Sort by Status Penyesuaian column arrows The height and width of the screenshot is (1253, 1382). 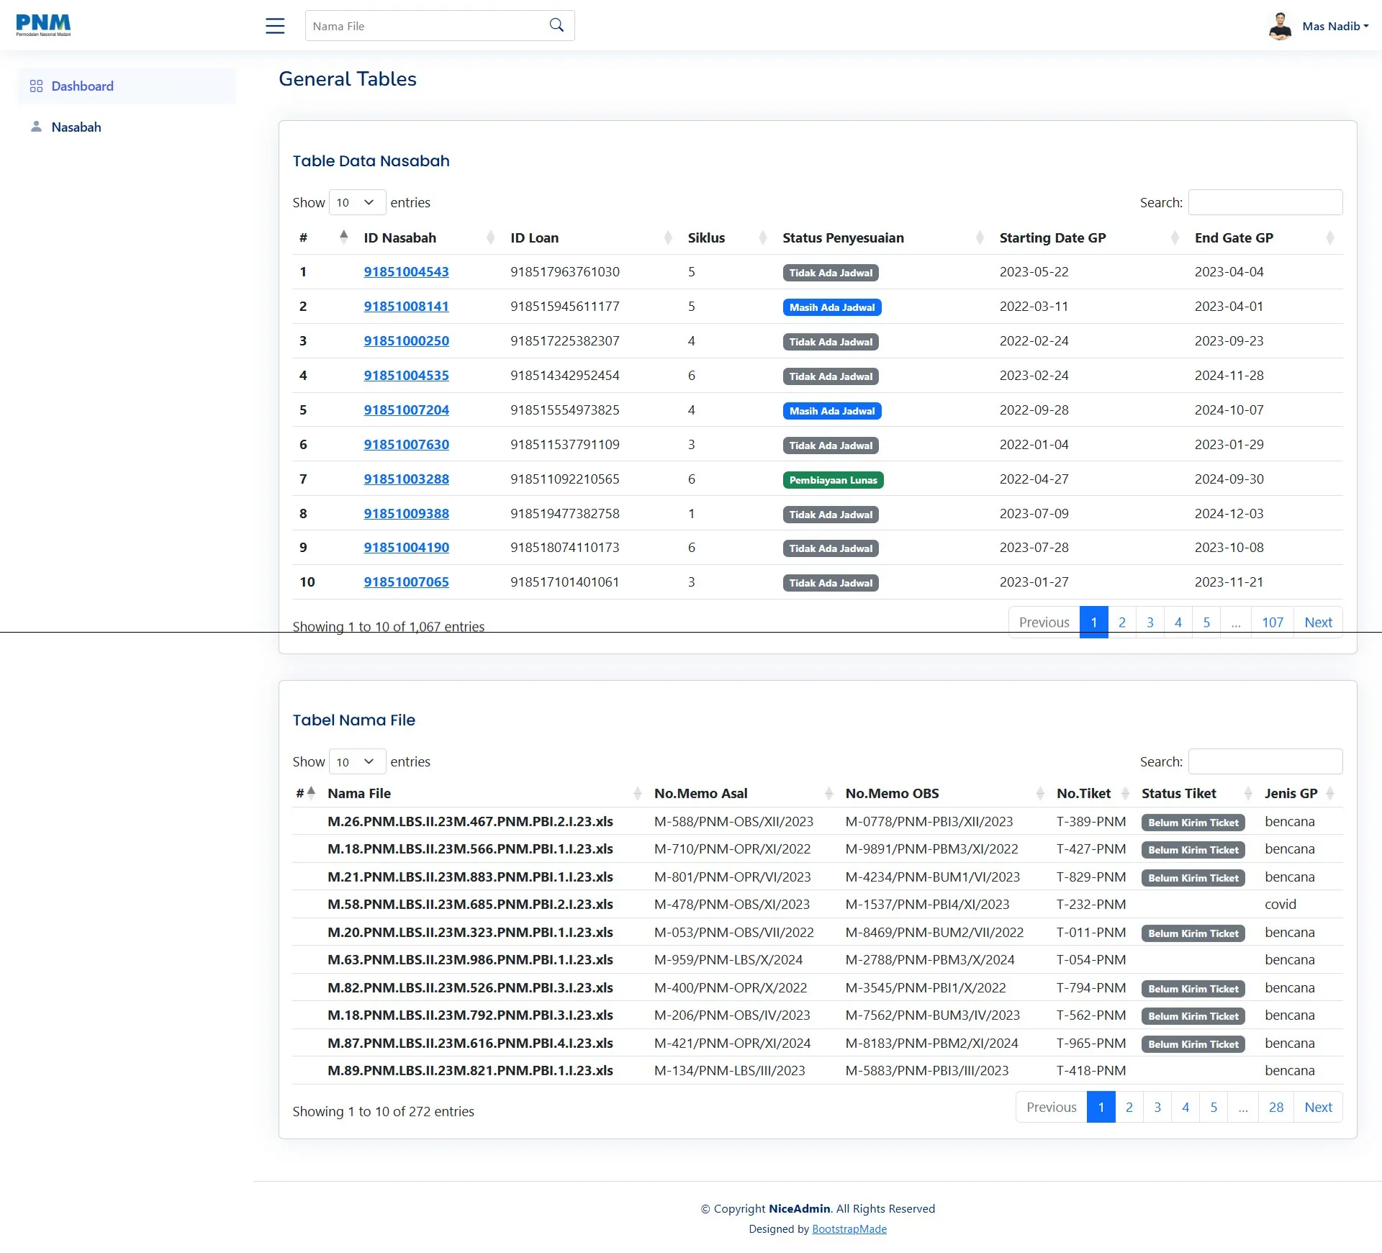click(980, 238)
